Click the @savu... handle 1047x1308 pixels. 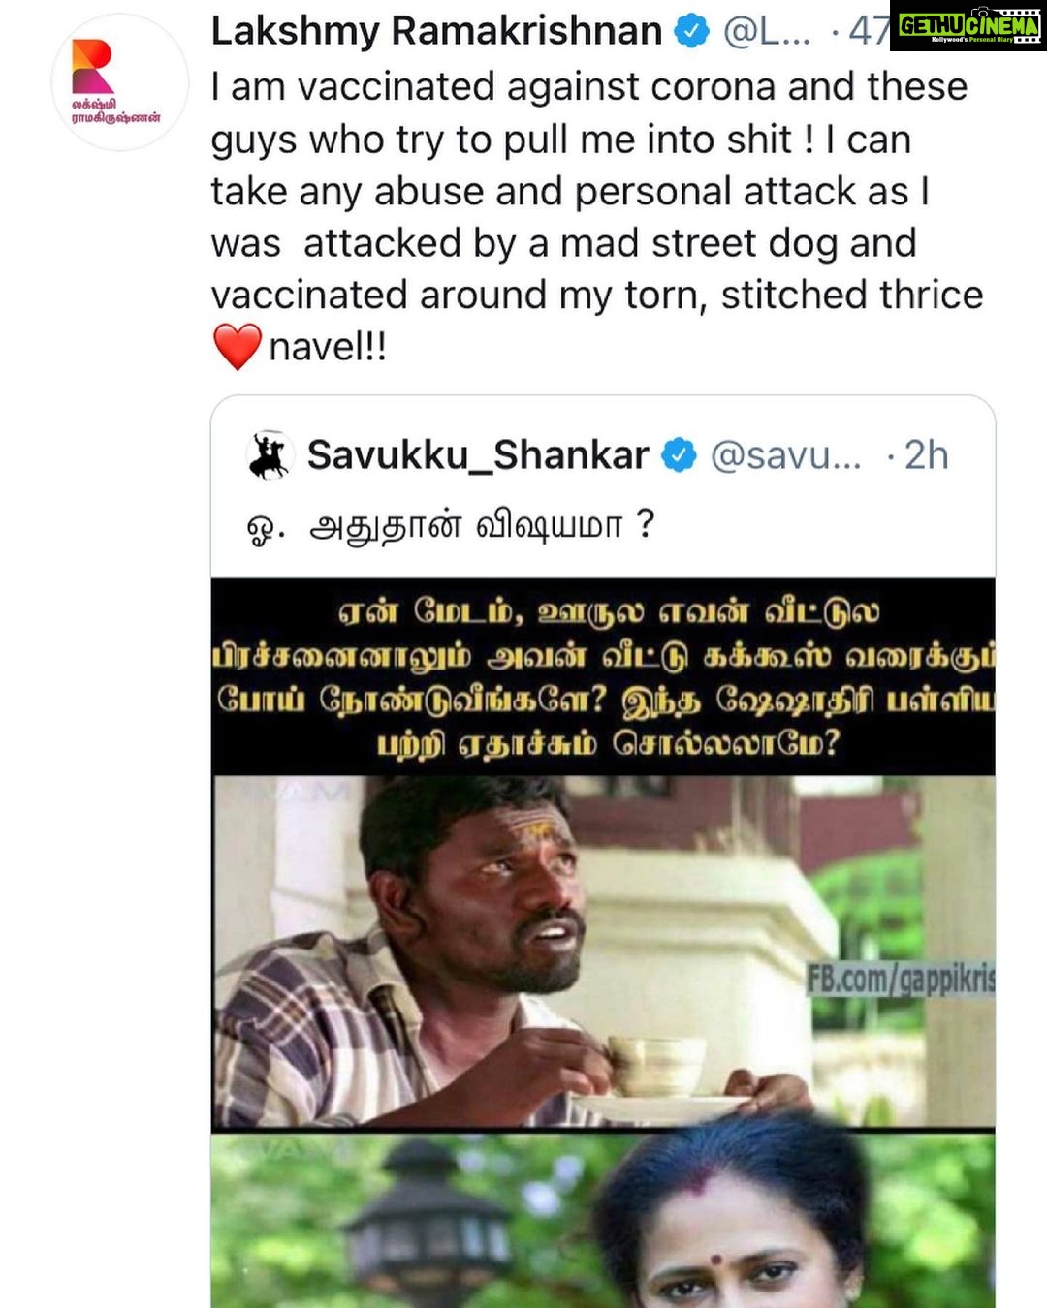785,455
